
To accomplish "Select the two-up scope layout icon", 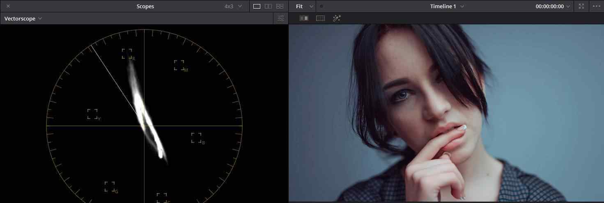I will click(269, 6).
